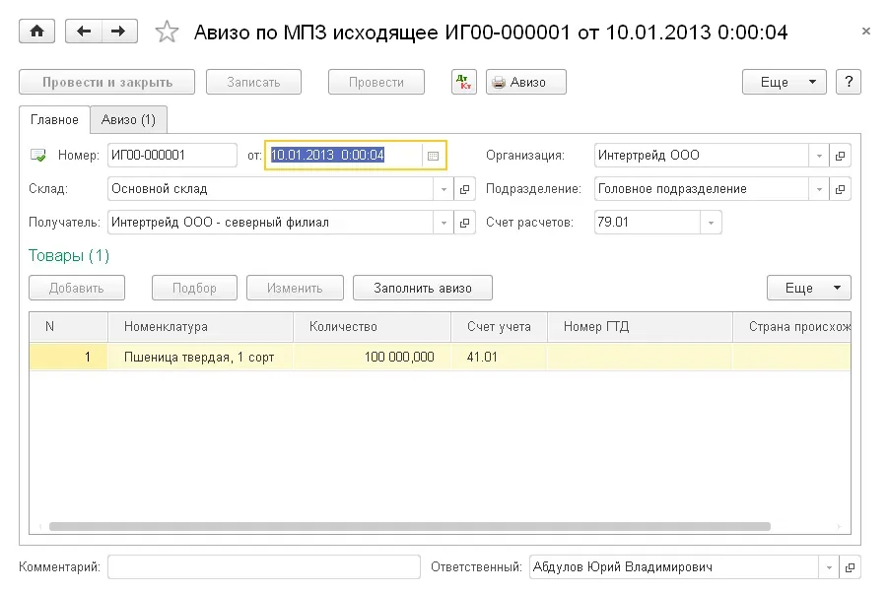Expand the Счет расчетов dropdown
Screen dimensions: 888x593
710,223
